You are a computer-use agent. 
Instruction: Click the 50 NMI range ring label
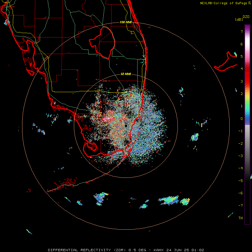[x=126, y=74]
